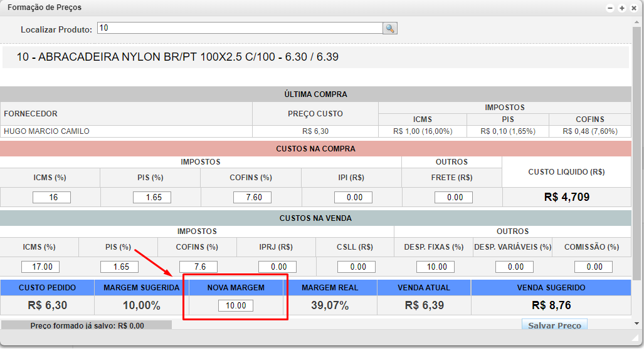Close the Formação de Preços window

click(x=633, y=8)
